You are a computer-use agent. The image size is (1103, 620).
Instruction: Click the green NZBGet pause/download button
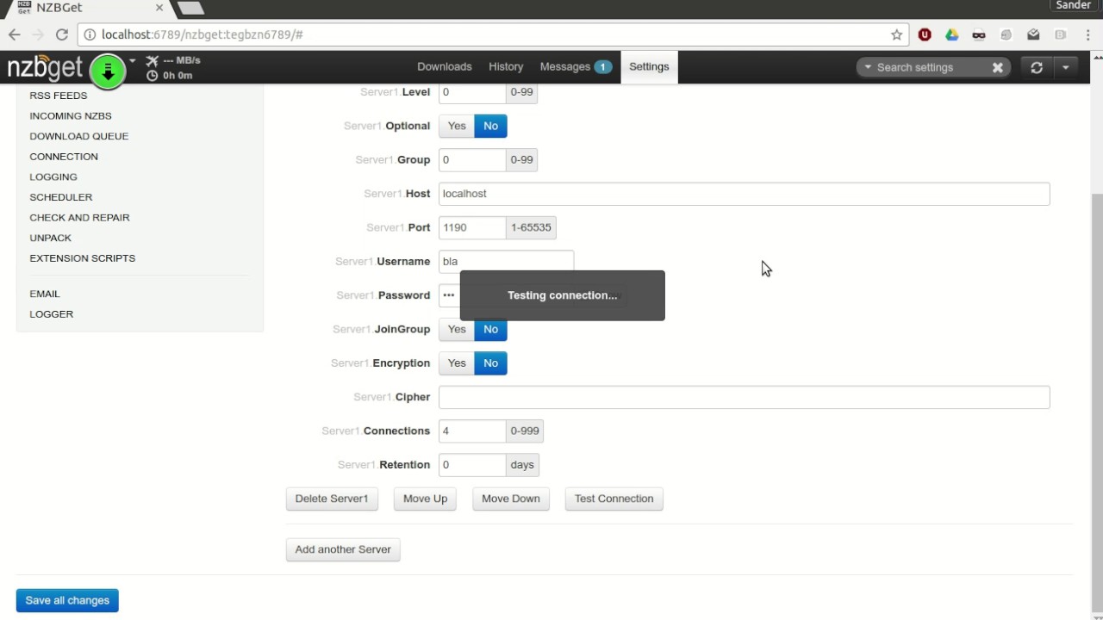(x=108, y=71)
